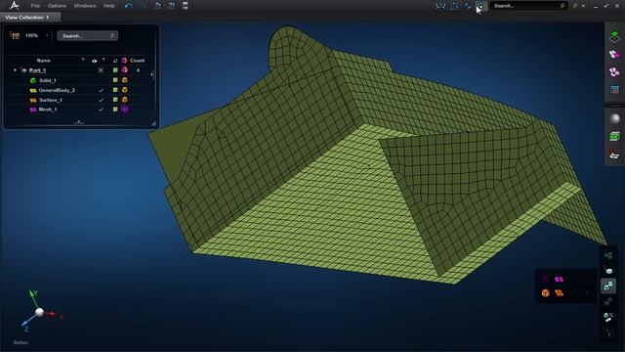Open the visibility column filter arrow
This screenshot has height=352, width=625.
[x=104, y=60]
